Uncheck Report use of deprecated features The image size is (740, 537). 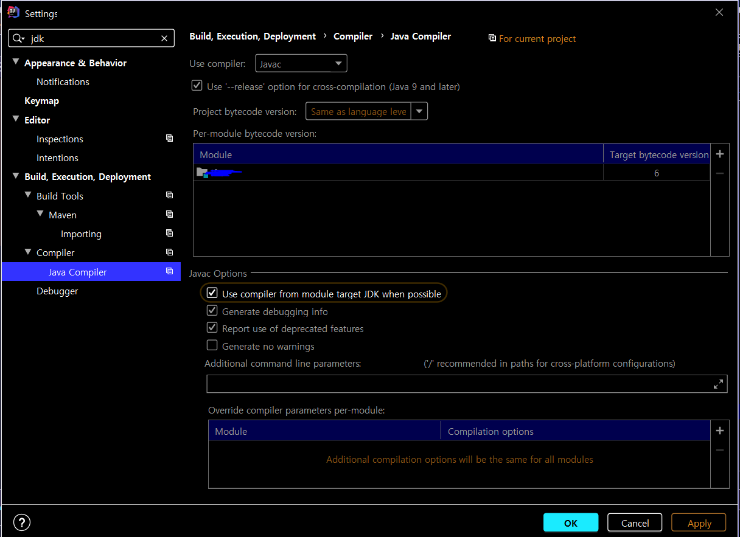point(212,328)
